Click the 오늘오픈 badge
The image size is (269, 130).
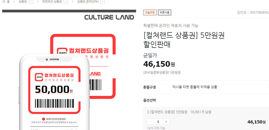(150, 12)
